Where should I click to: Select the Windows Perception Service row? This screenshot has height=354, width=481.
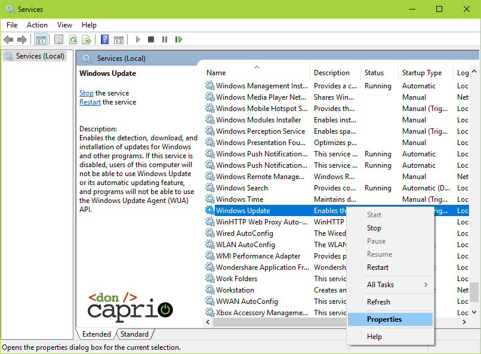point(337,131)
